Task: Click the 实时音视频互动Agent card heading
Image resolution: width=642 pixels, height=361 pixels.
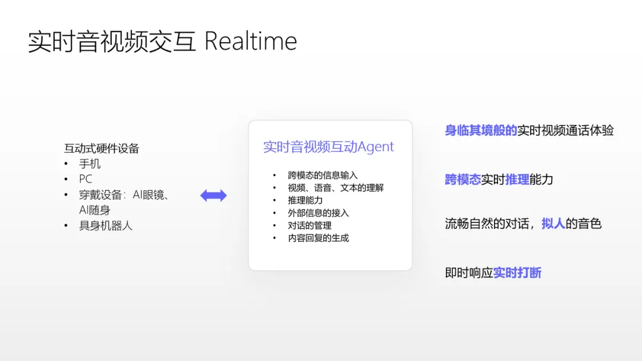Action: coord(328,146)
